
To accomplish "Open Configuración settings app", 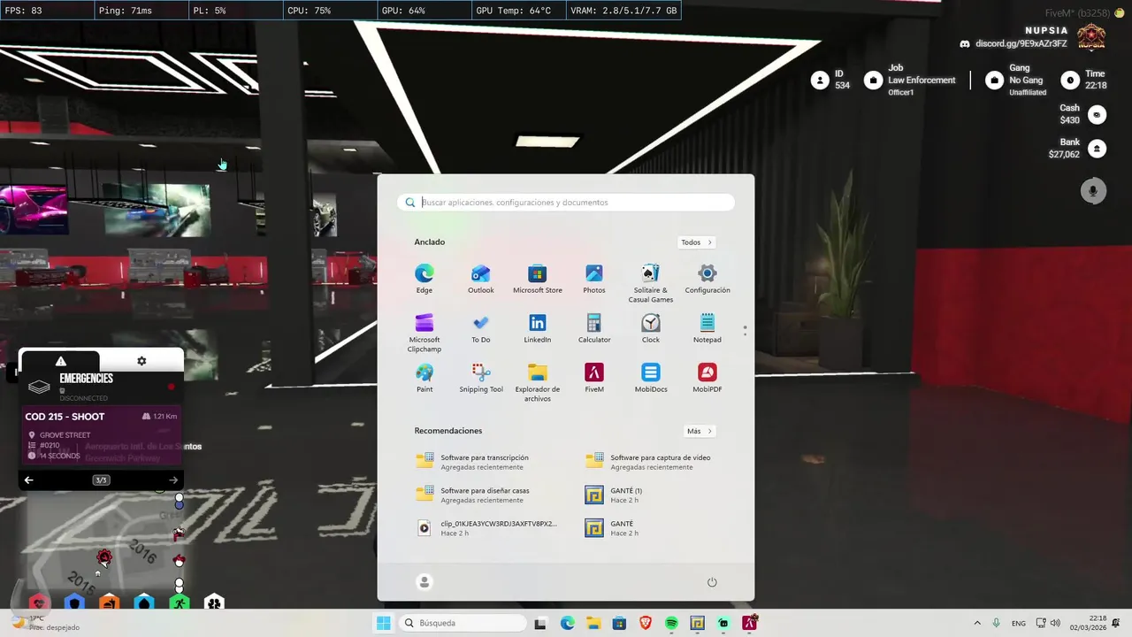I will [x=707, y=278].
